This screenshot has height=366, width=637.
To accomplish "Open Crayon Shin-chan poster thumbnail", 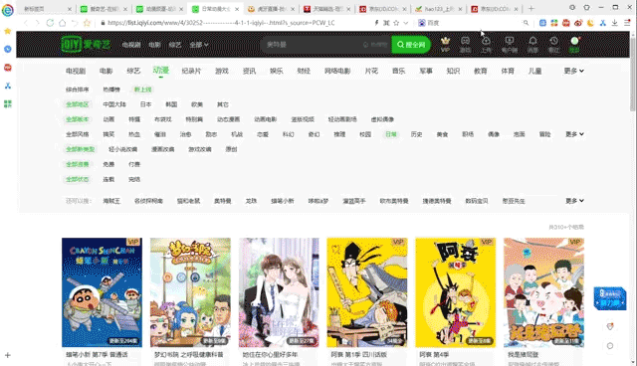I will point(102,292).
